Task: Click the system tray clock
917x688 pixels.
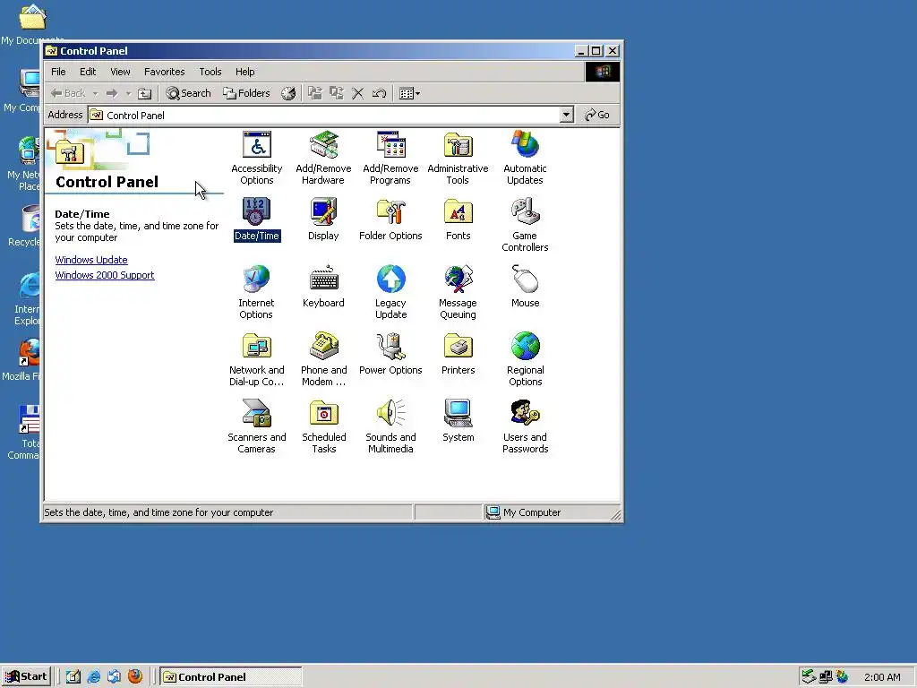Action: click(x=882, y=677)
